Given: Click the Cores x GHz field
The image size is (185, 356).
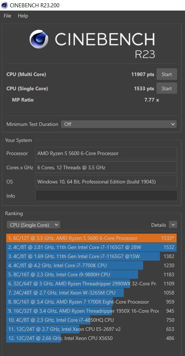Looking at the screenshot, I should [x=106, y=167].
